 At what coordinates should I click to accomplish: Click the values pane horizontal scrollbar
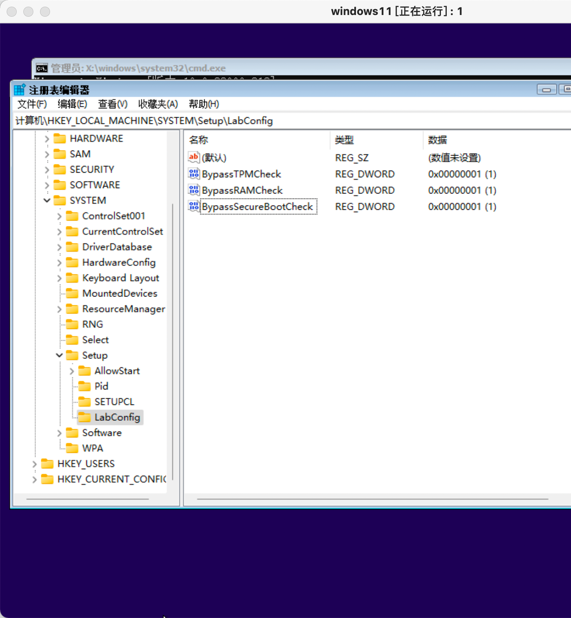tap(373, 499)
